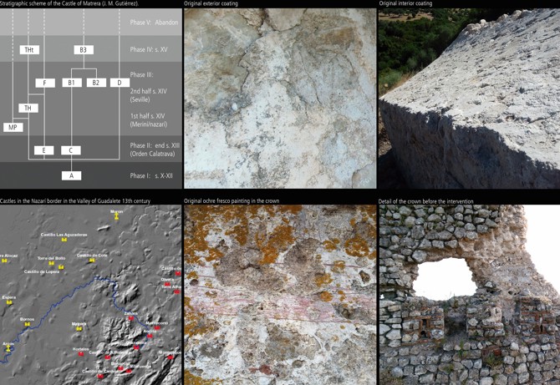Select the B3 node in the scheme
This screenshot has width=560, height=385.
[x=83, y=50]
